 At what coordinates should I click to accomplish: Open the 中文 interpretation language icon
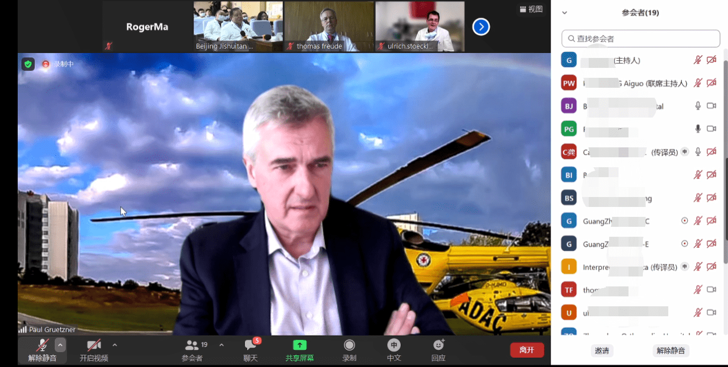(394, 345)
